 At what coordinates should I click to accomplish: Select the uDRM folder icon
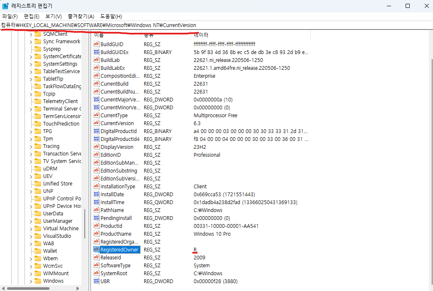[x=38, y=169]
